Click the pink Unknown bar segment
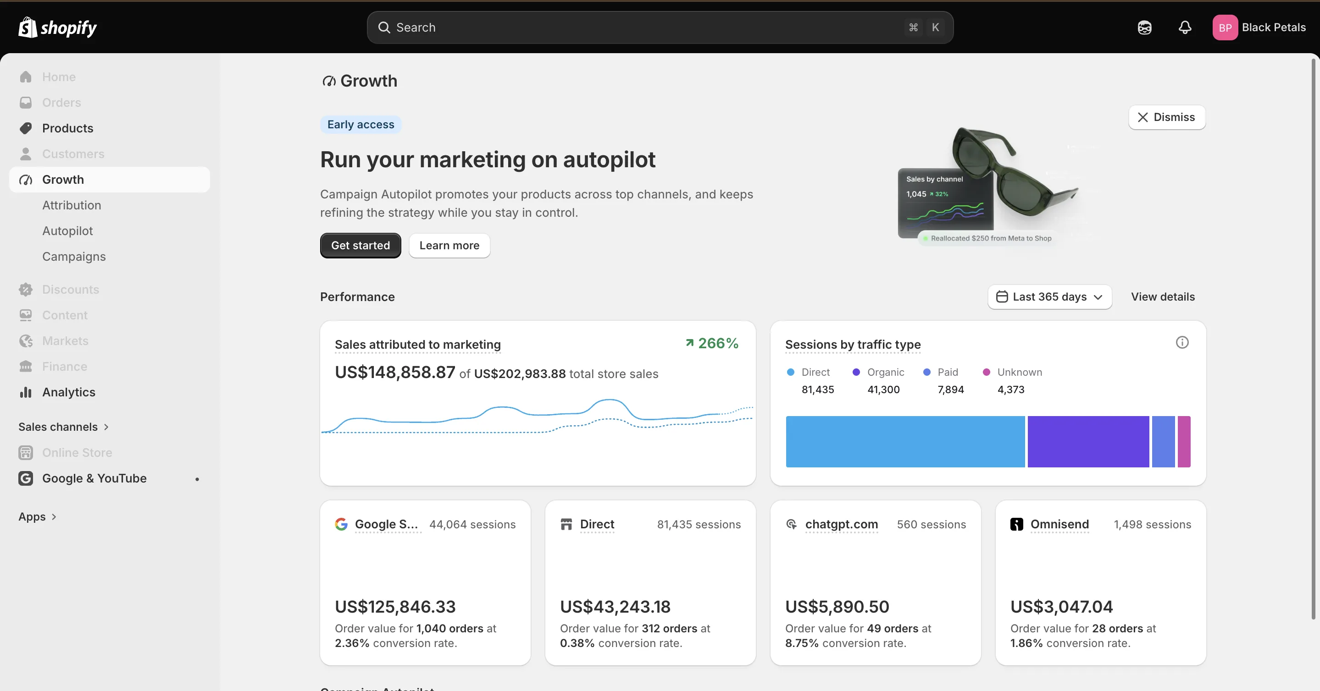 (x=1184, y=441)
